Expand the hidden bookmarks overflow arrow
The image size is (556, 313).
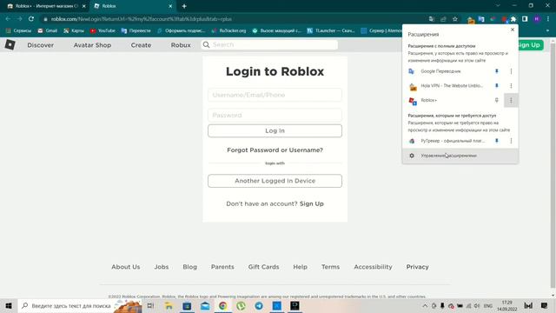point(547,31)
